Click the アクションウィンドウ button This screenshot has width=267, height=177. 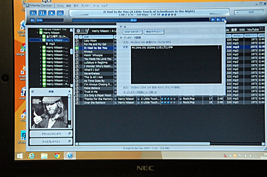pyautogui.click(x=51, y=134)
